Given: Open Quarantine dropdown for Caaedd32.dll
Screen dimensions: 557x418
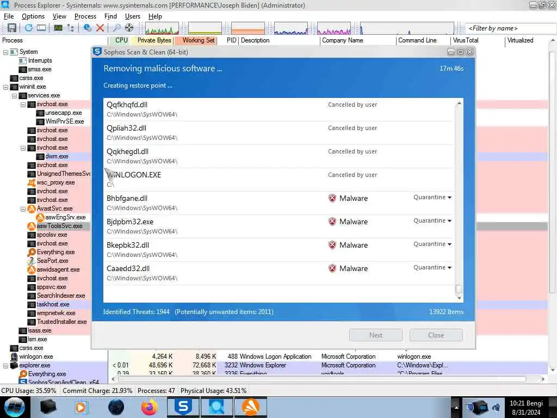Looking at the screenshot, I should 432,268.
